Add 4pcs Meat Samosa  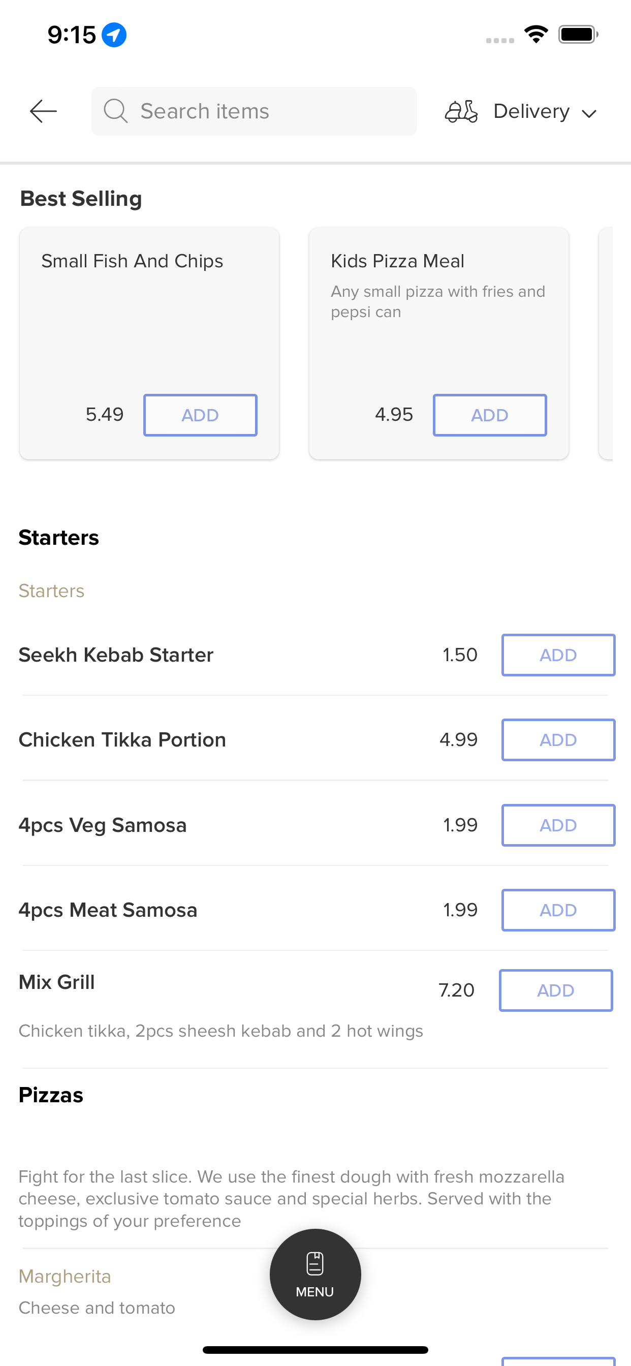point(558,910)
